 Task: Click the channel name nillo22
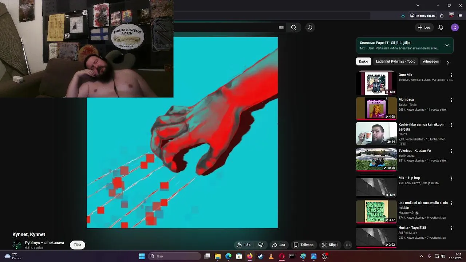click(403, 134)
